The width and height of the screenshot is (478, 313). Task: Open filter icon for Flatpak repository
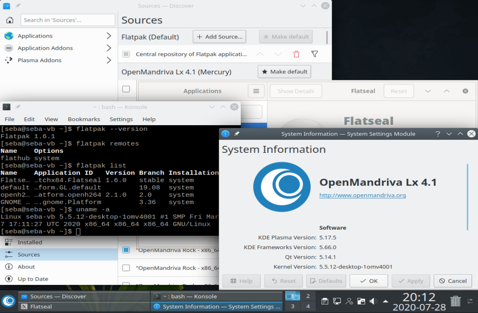click(x=314, y=54)
